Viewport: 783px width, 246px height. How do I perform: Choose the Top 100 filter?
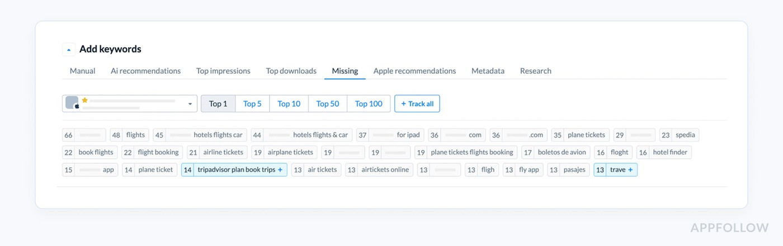(369, 103)
